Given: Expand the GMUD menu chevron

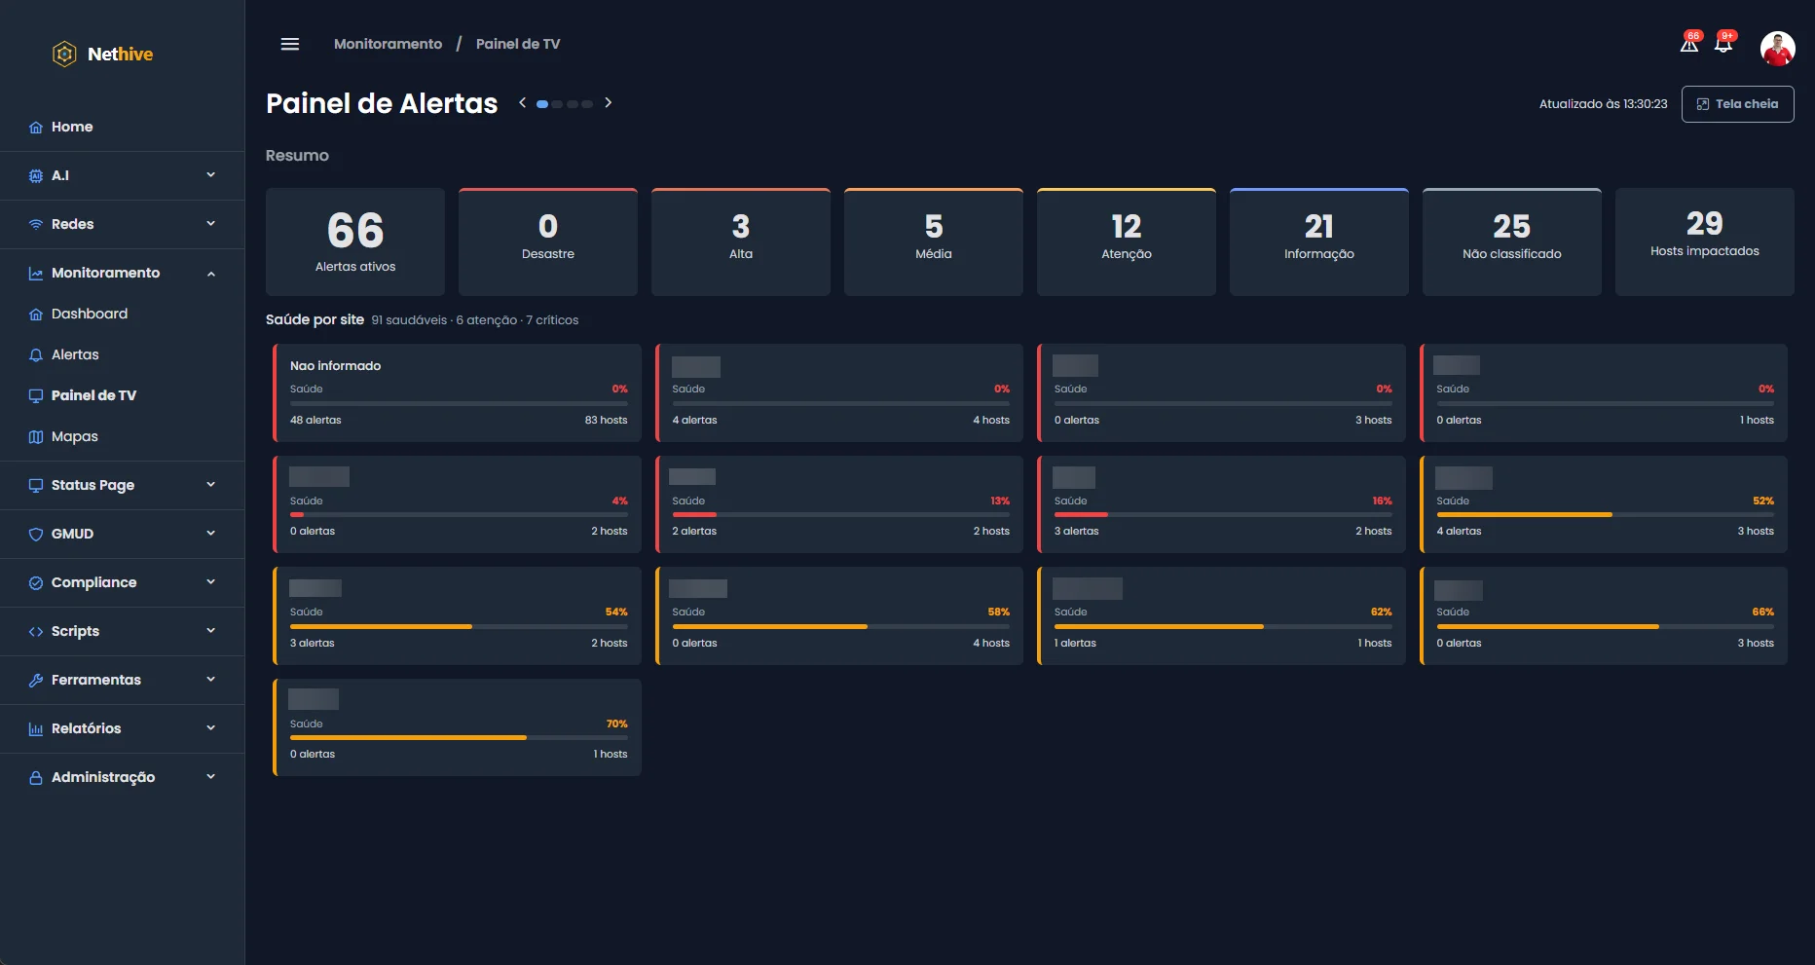Looking at the screenshot, I should click(211, 534).
